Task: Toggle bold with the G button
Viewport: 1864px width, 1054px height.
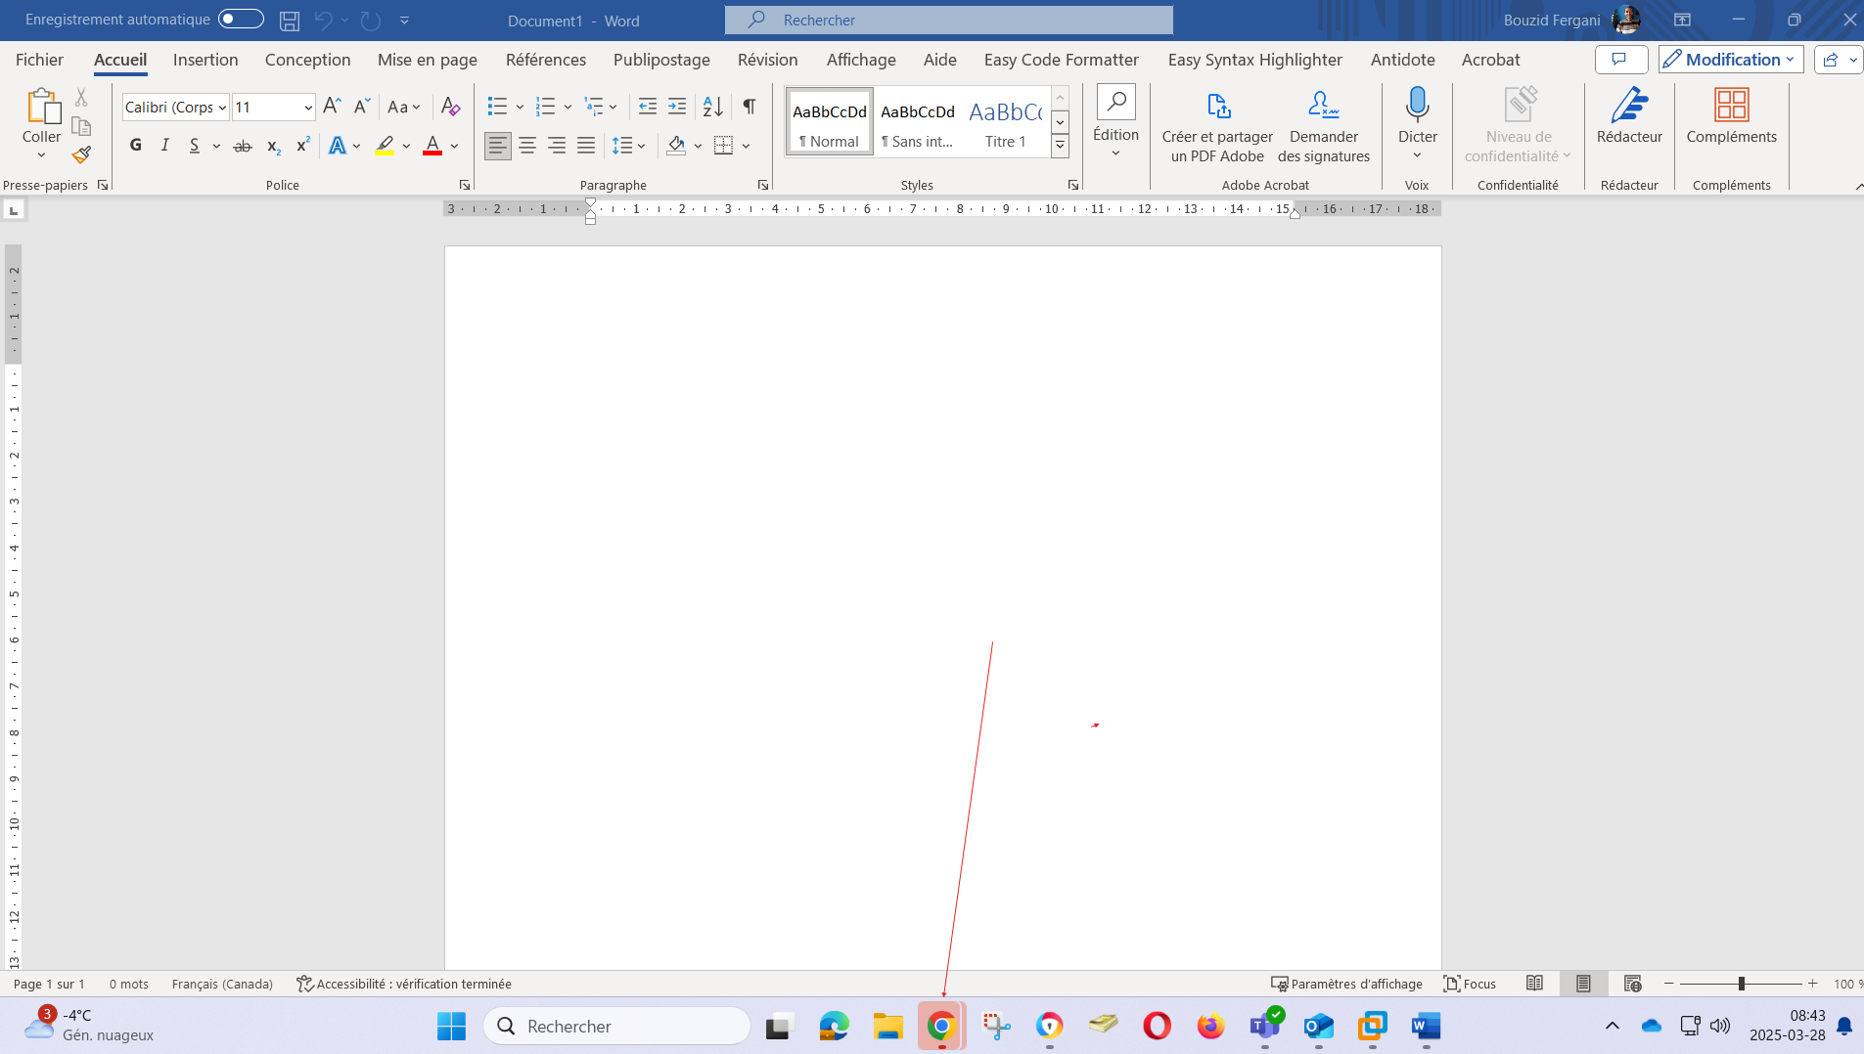Action: [x=136, y=146]
